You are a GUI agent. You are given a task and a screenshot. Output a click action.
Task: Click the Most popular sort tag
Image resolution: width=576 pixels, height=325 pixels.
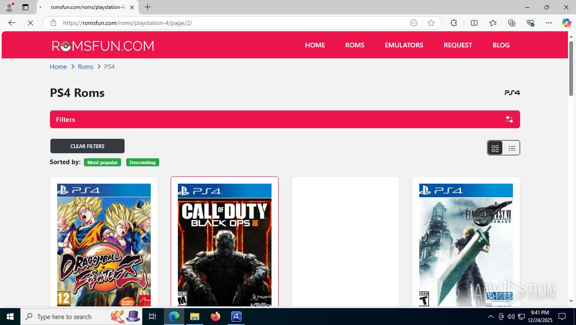[x=102, y=162]
